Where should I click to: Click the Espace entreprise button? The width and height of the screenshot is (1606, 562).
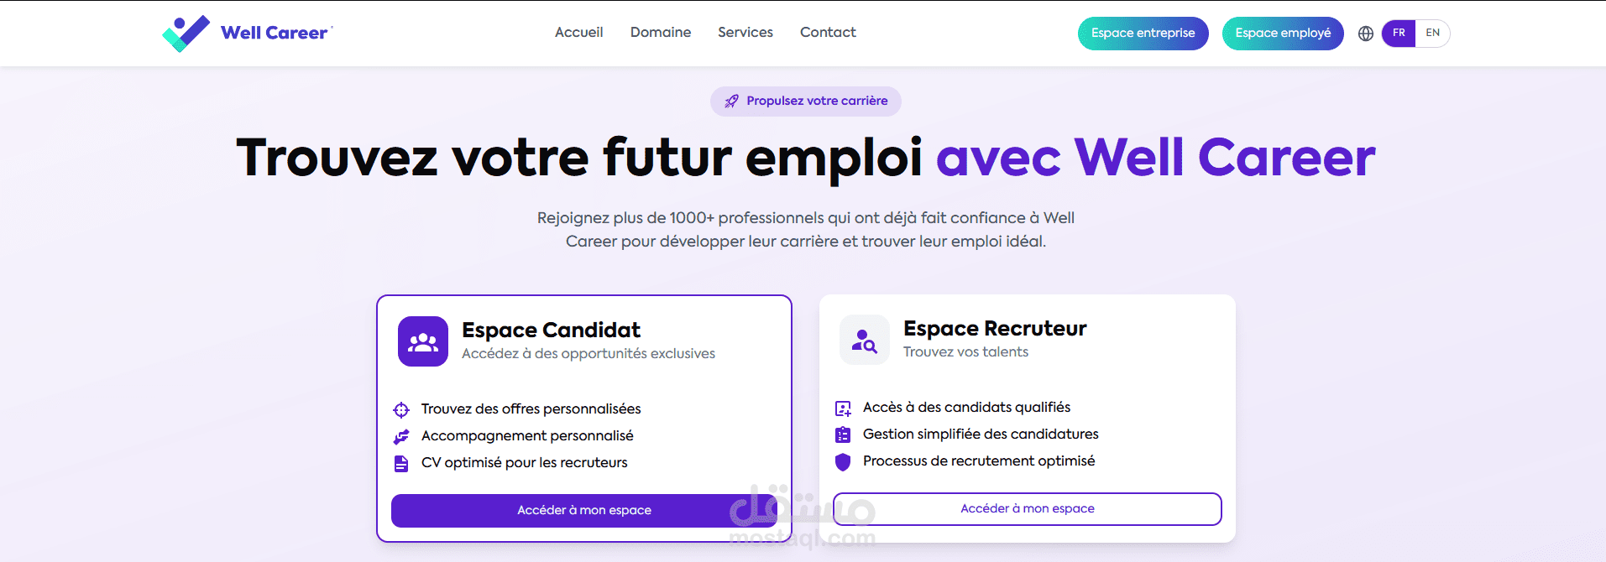1143,34
